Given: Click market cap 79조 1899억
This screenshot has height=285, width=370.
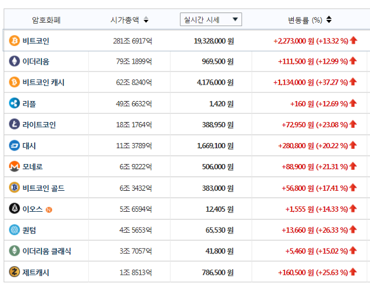Looking at the screenshot, I should click(x=134, y=61).
